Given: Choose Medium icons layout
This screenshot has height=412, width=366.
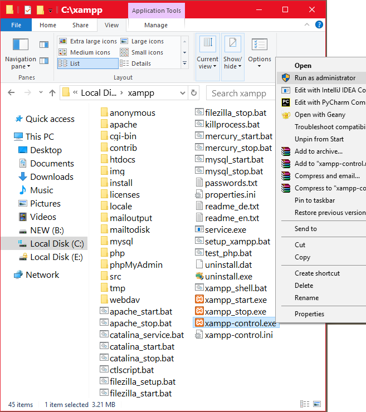Looking at the screenshot, I should [x=85, y=52].
